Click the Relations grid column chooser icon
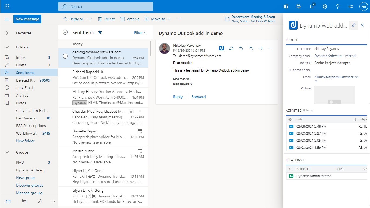The image size is (370, 208). point(290,169)
